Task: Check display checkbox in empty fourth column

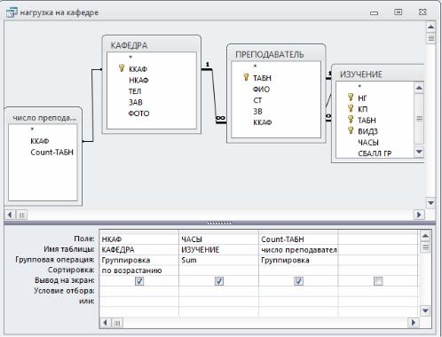Action: (378, 281)
